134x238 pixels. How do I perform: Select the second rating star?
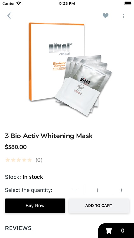tap(13, 160)
